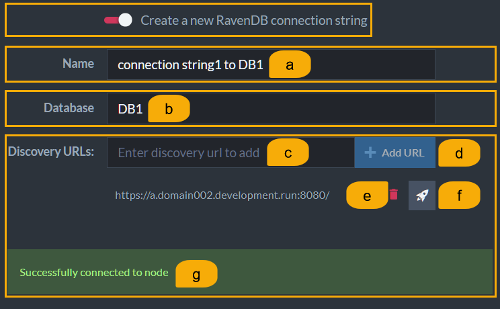Toggle Create a new RavenDB connection string switch

pyautogui.click(x=118, y=20)
